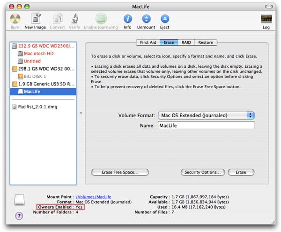The image size is (281, 232).
Task: Click the Name field containing MacLife
Action: (206, 126)
